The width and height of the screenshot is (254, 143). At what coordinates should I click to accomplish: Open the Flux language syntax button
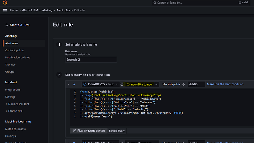click(x=89, y=131)
